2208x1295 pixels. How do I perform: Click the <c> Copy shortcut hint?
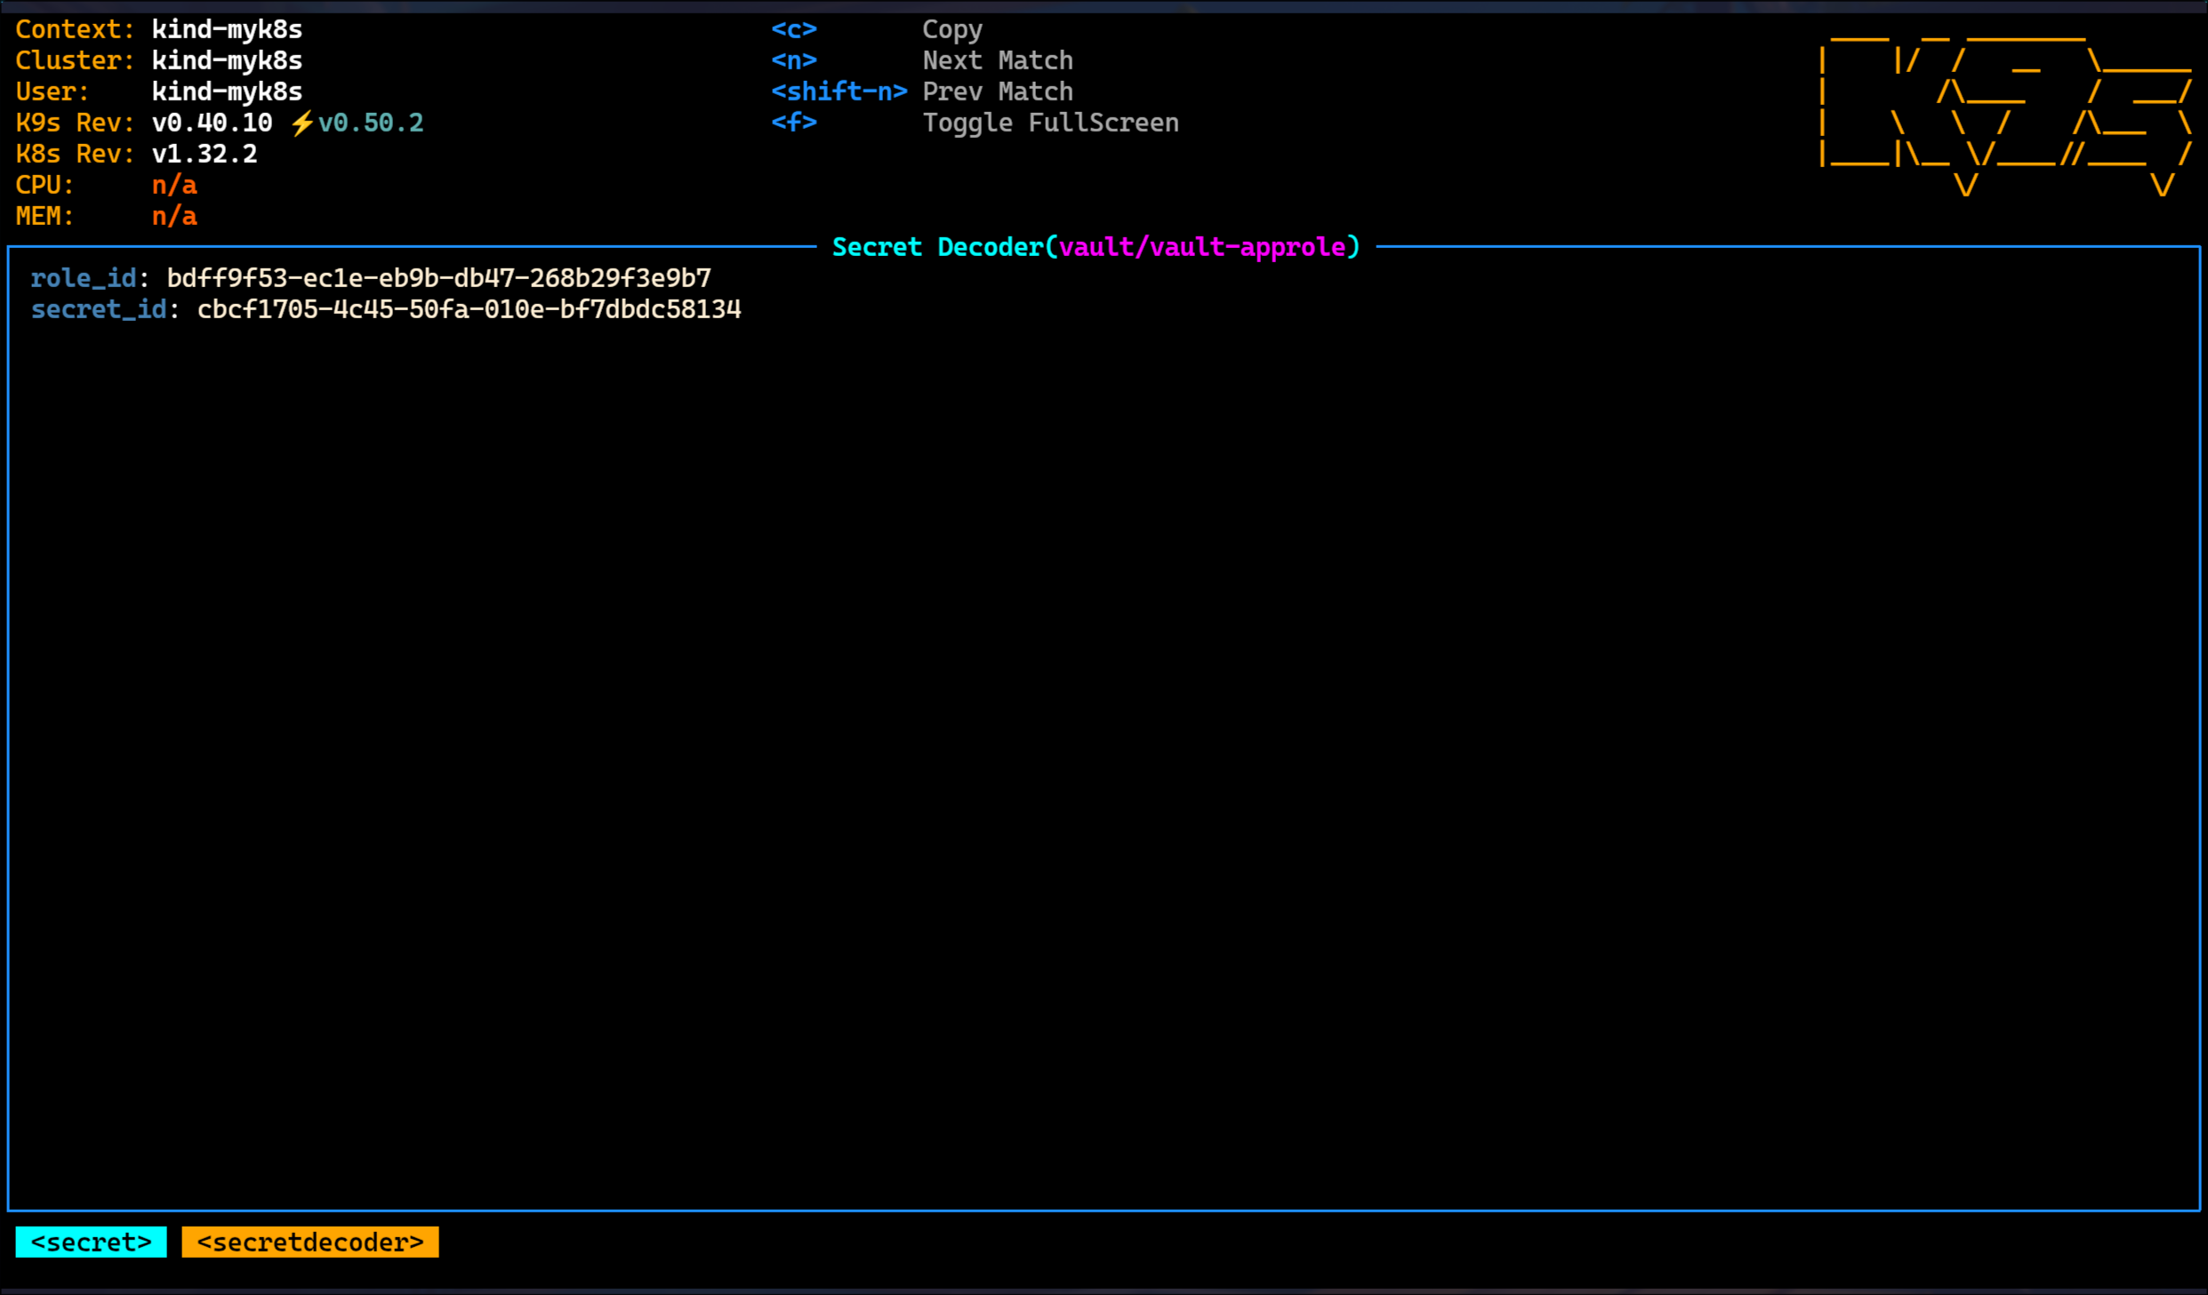coord(877,29)
